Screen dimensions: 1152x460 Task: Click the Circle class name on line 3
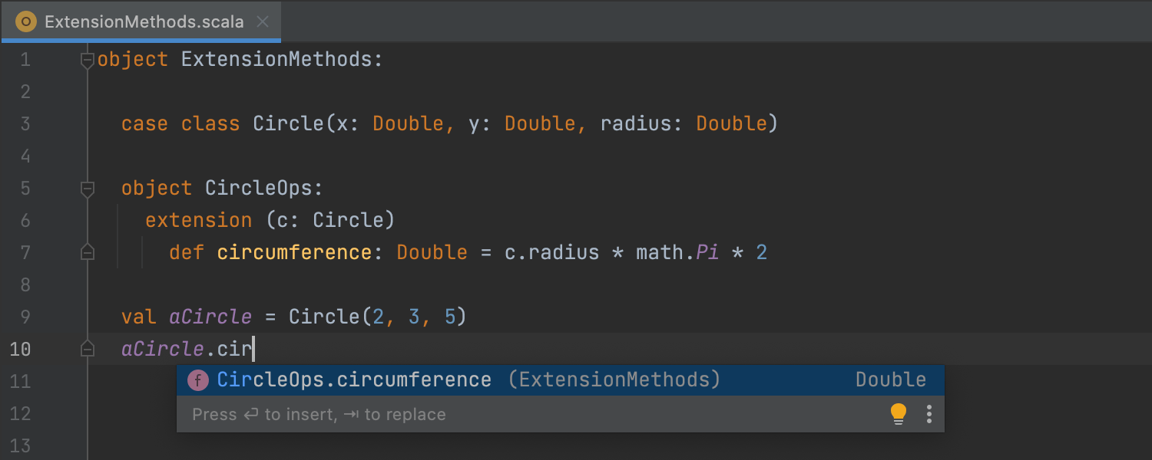click(289, 124)
